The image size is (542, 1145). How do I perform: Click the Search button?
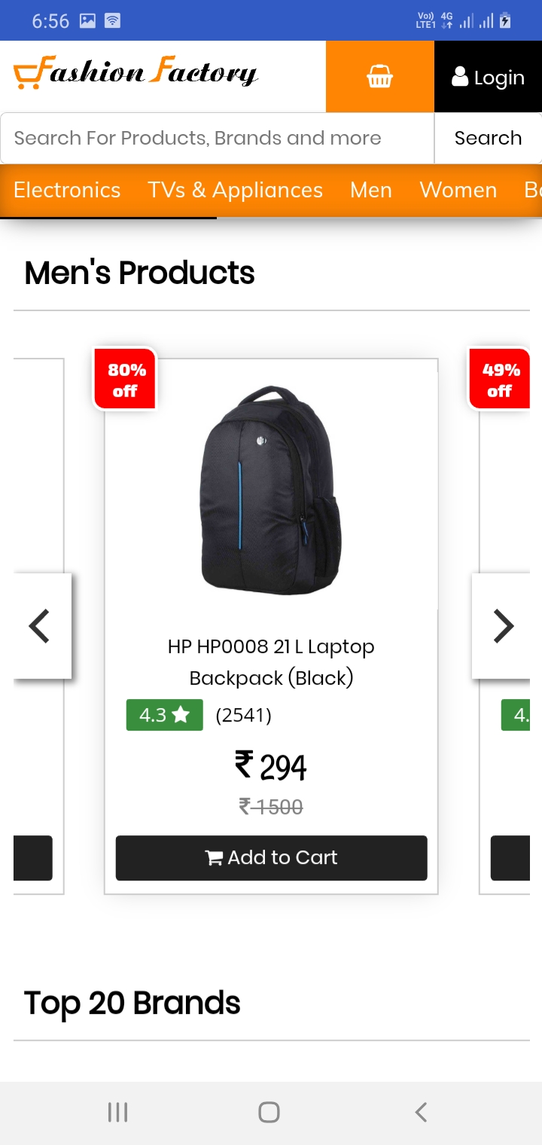pyautogui.click(x=488, y=138)
